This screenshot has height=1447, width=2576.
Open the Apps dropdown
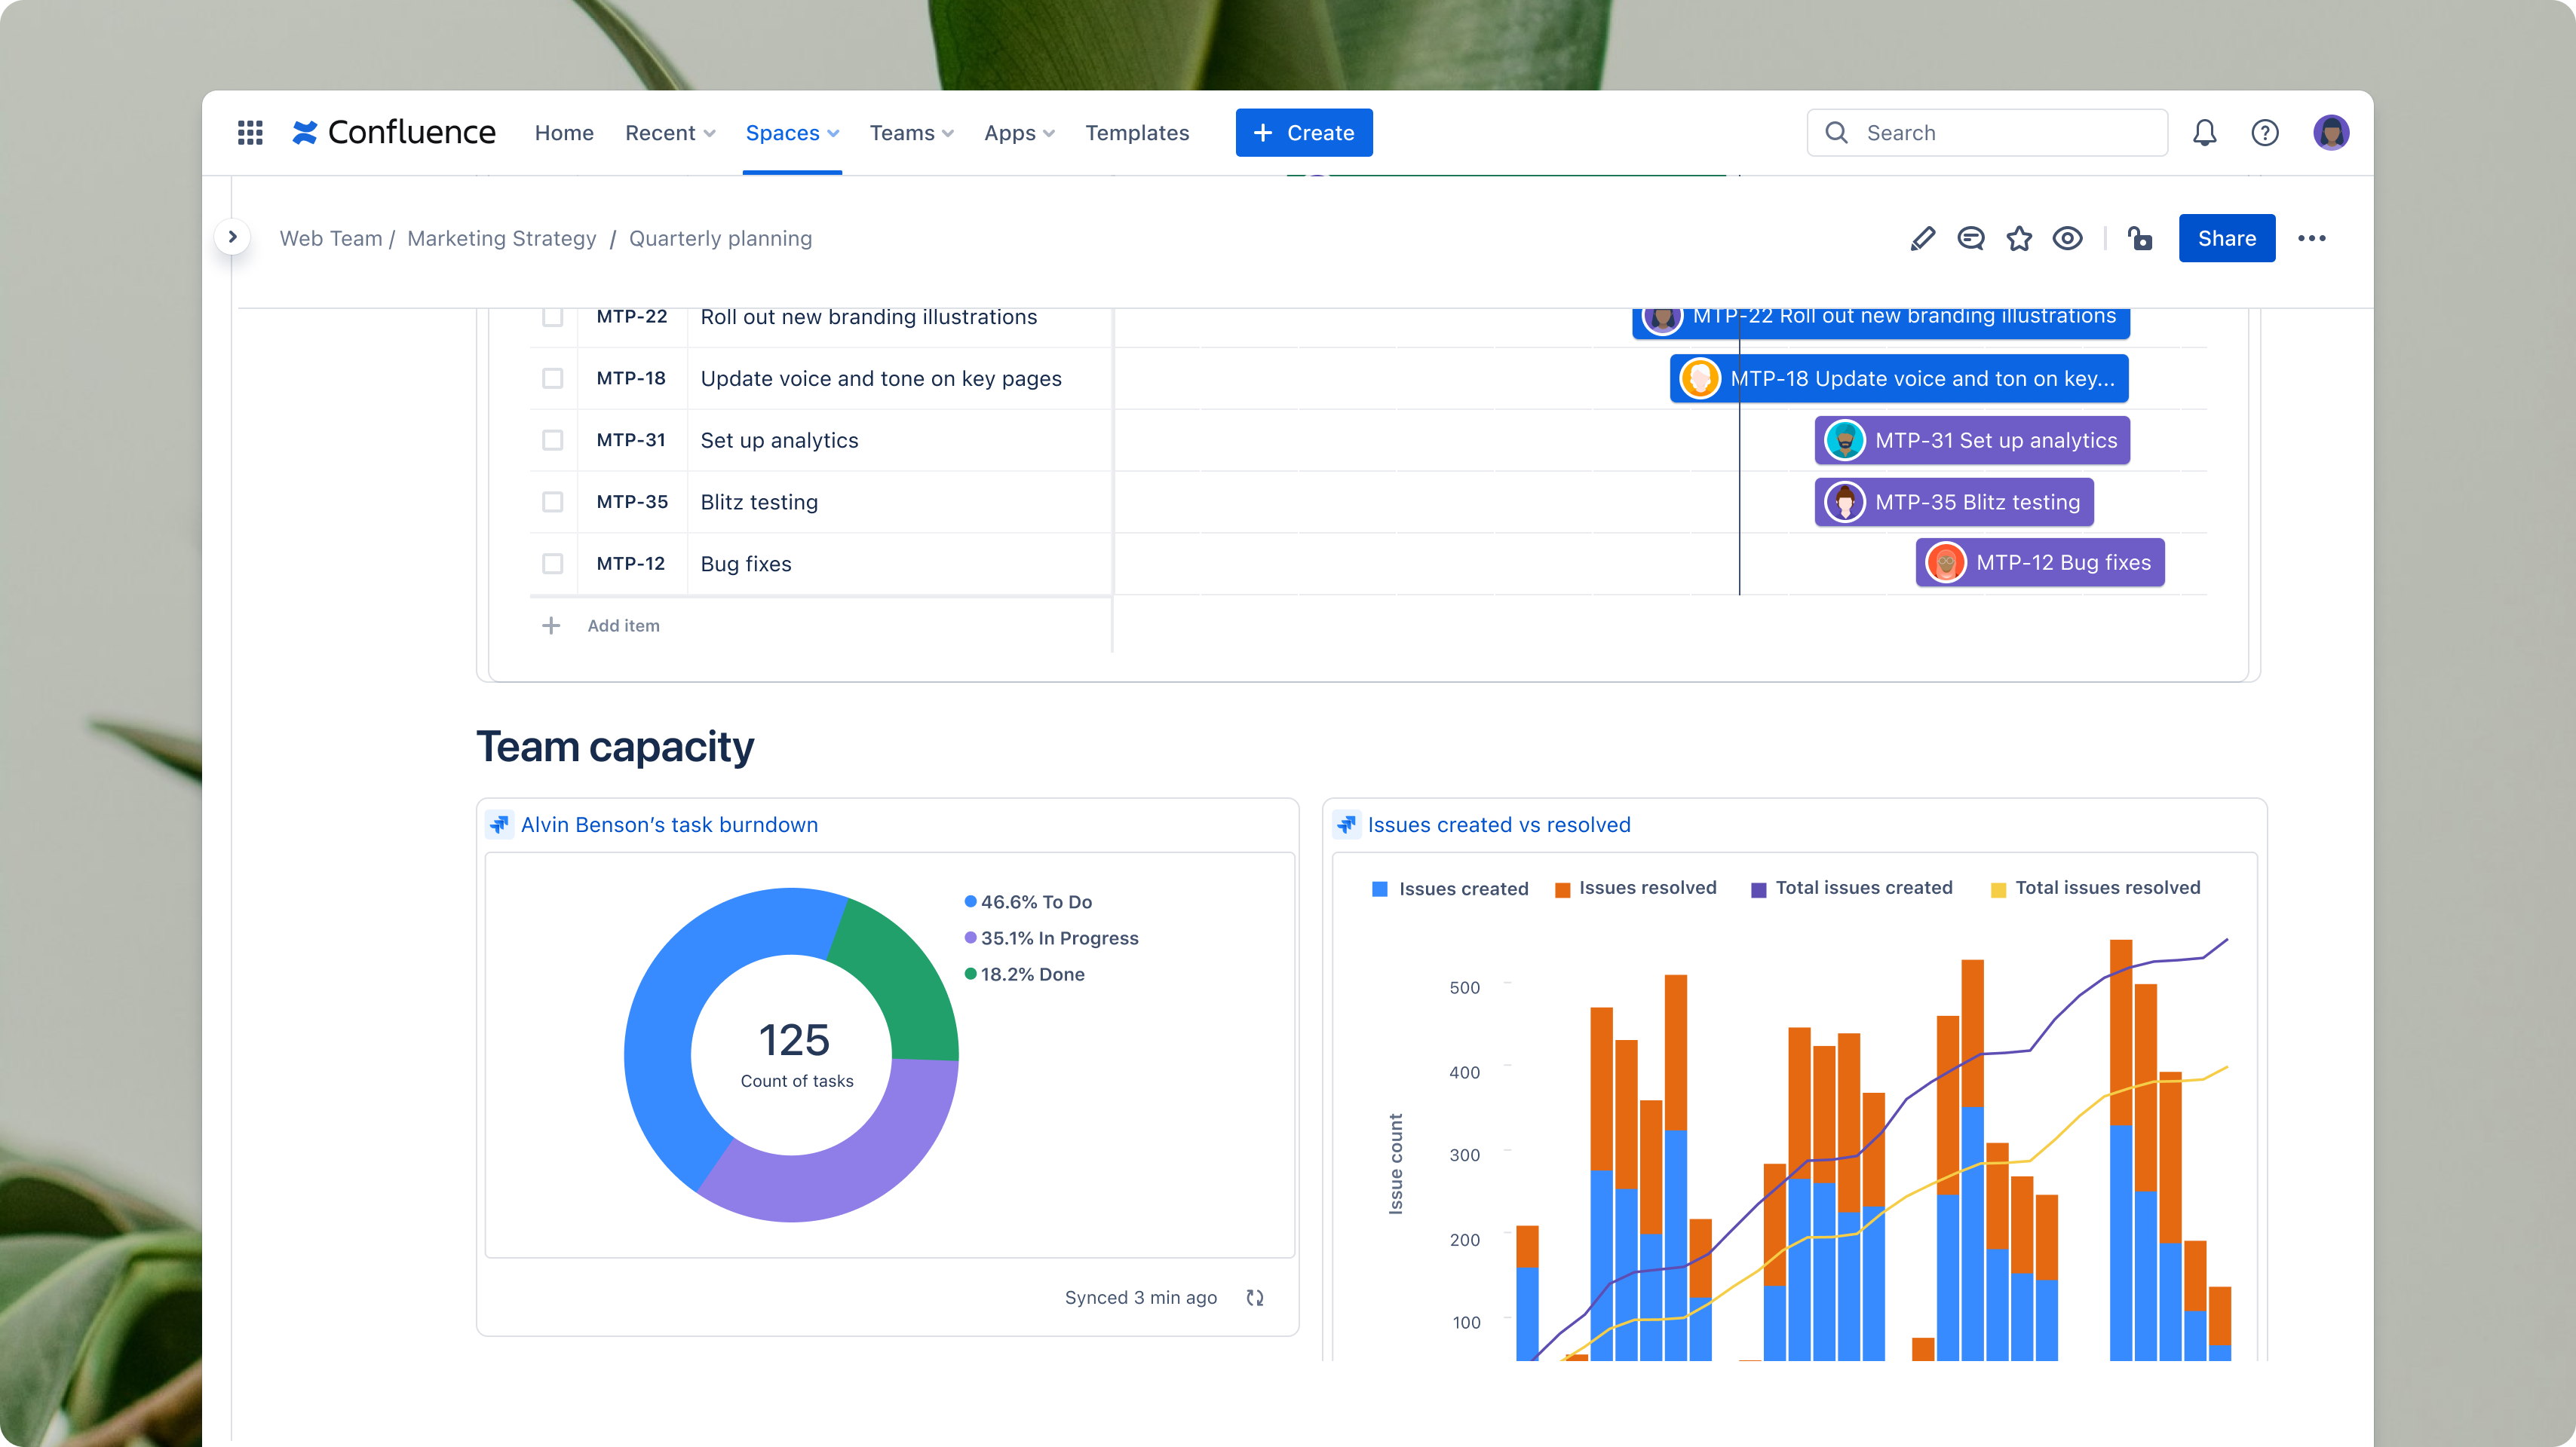[1019, 133]
